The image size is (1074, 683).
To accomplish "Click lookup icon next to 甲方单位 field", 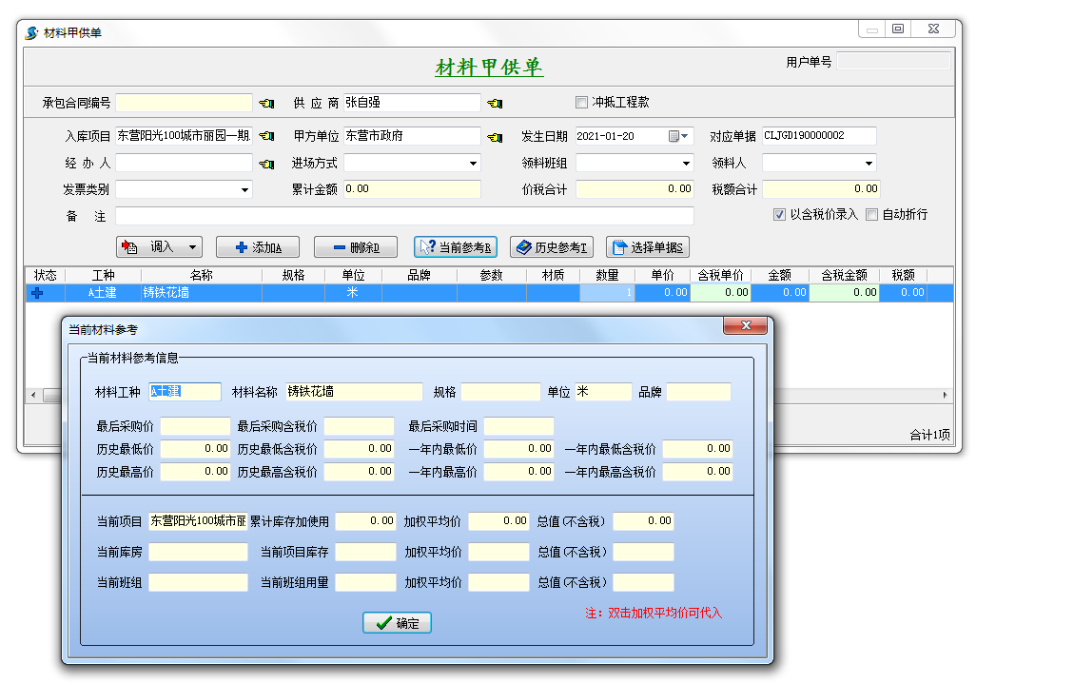I will 495,137.
